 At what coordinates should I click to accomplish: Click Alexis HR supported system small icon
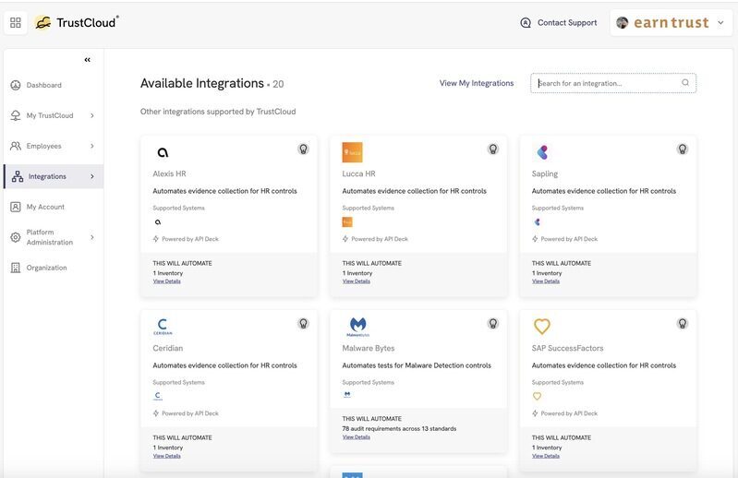pos(158,221)
